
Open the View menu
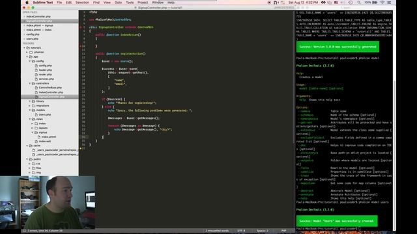[x=107, y=3]
